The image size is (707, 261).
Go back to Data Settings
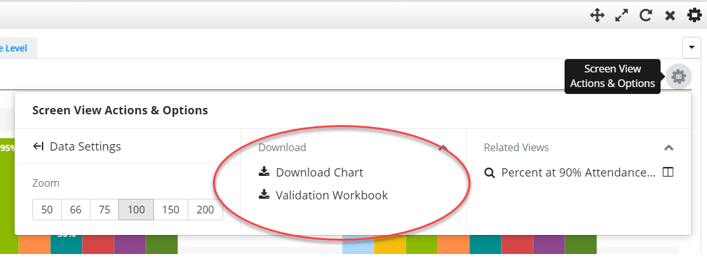tap(77, 146)
